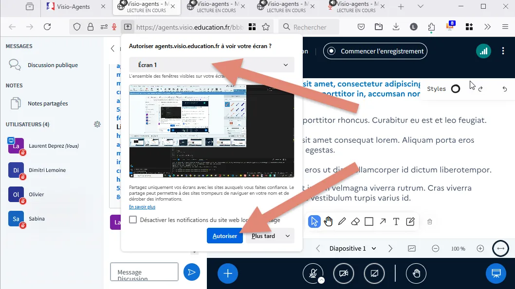Viewport: 515px width, 289px height.
Task: Select the whiteboard arrow tool
Action: pyautogui.click(x=383, y=221)
